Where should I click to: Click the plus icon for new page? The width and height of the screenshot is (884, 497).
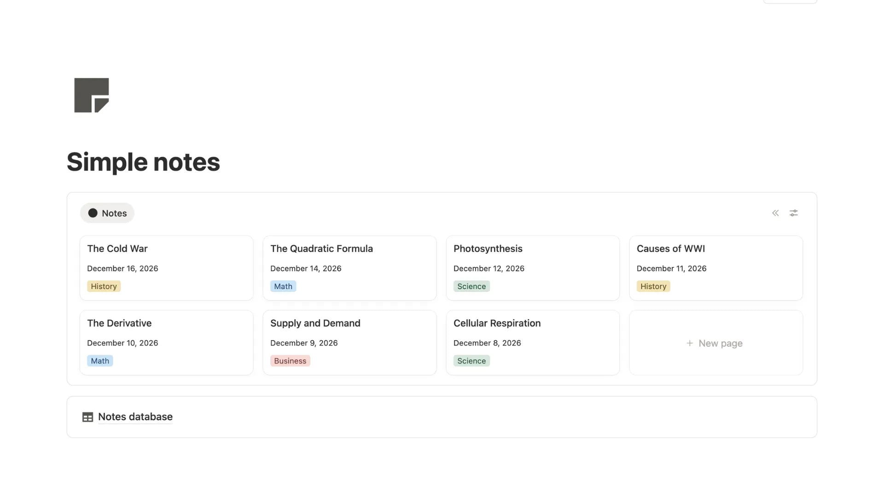(690, 343)
